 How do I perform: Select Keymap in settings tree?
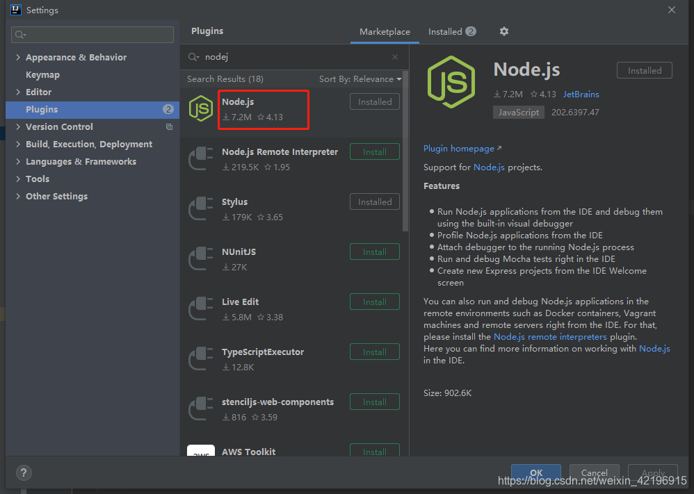point(42,75)
